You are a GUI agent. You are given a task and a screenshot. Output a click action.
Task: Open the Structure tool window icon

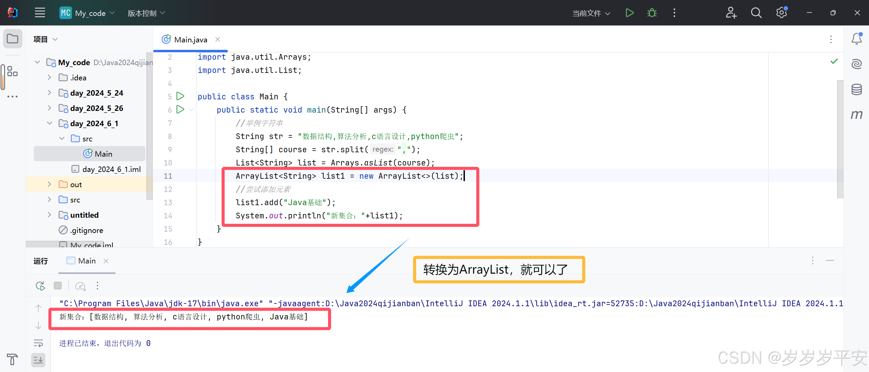tap(12, 71)
